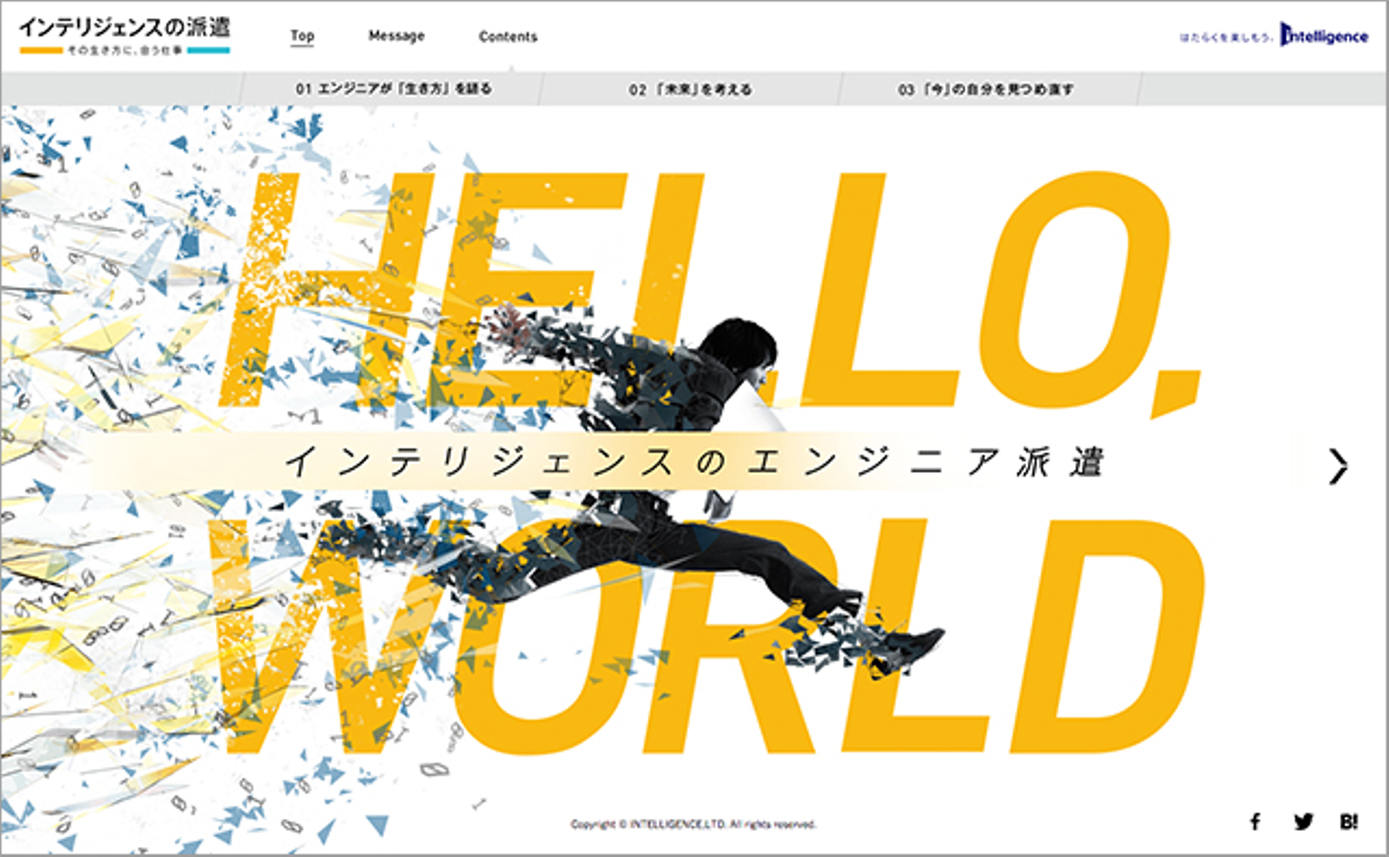Share the page on Facebook
The height and width of the screenshot is (857, 1389).
click(1255, 821)
